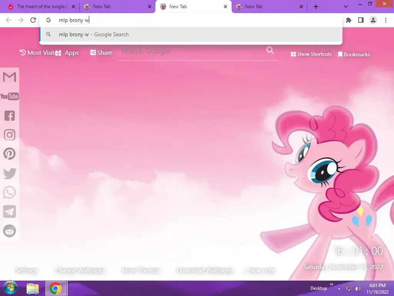The height and width of the screenshot is (296, 394).
Task: Toggle the browser side panel
Action: 361,20
